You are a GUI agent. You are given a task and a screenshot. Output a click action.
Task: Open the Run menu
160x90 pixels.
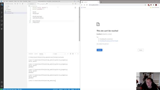point(21,1)
